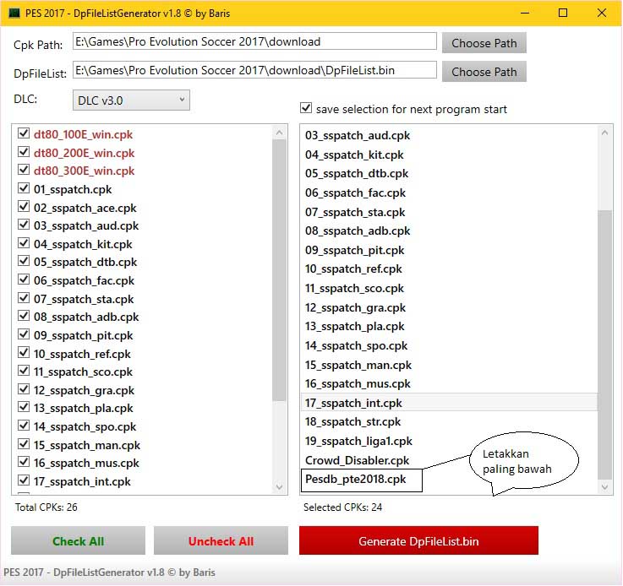Select 07_sspatch_sta.cpk in right selected list
Screen dimensions: 623x586
[x=449, y=212]
